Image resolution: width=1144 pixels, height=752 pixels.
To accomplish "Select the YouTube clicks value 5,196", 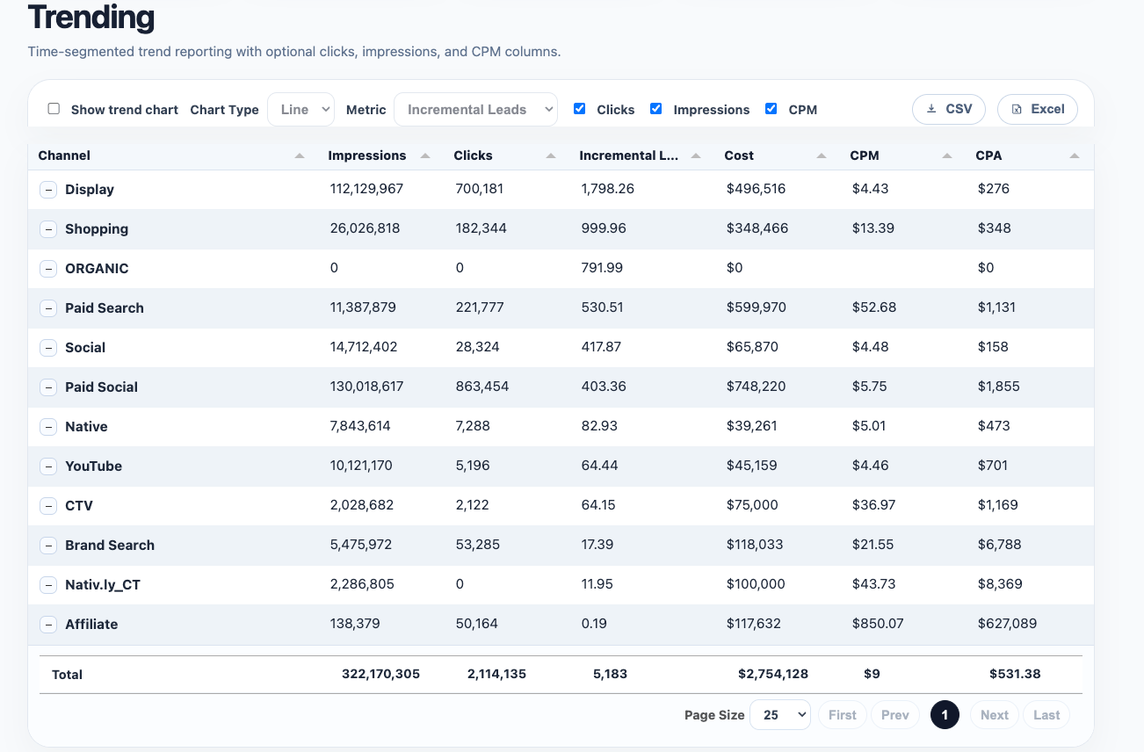I will [x=473, y=466].
